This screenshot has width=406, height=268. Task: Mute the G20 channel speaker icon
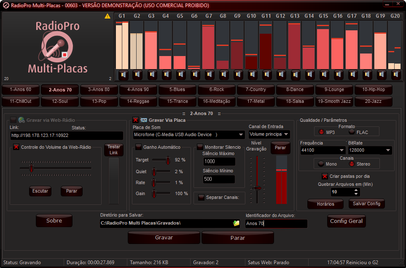tap(395, 75)
